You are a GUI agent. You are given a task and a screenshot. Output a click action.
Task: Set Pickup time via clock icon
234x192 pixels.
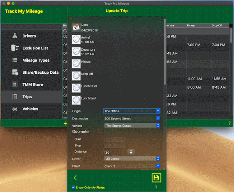pyautogui.click(x=76, y=64)
